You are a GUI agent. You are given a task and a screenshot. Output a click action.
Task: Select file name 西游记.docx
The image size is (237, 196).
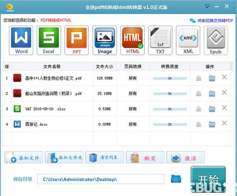tap(36, 124)
